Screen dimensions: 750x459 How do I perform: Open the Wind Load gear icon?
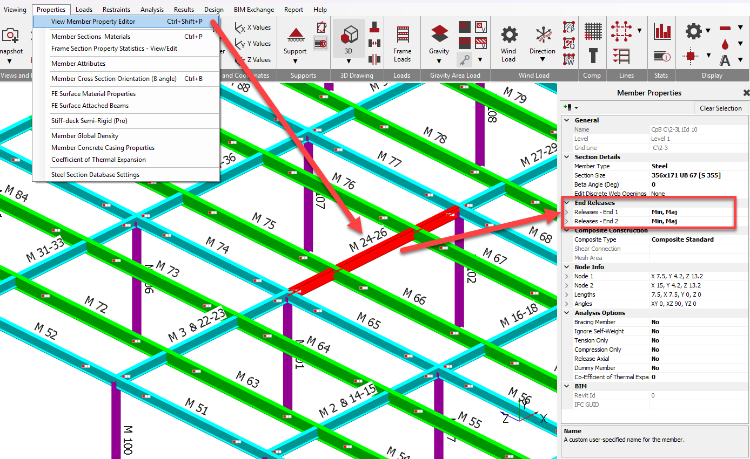pyautogui.click(x=509, y=35)
